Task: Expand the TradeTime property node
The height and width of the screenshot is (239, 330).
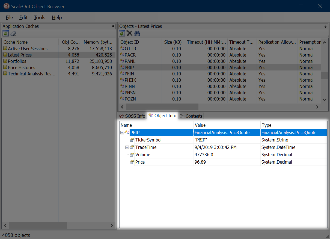Action: coord(127,147)
